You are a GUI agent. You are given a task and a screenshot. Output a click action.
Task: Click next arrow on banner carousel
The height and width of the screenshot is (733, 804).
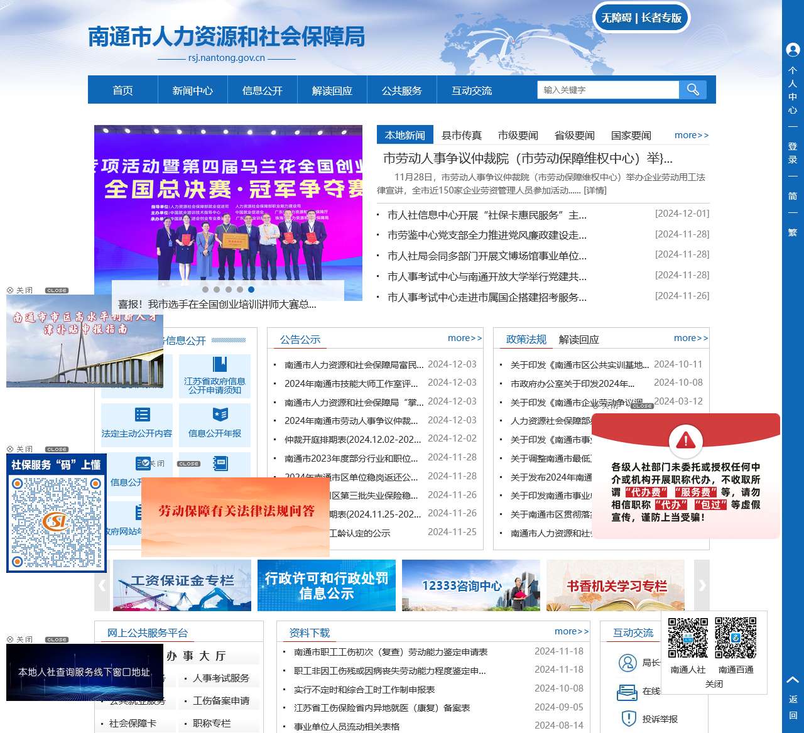[702, 585]
